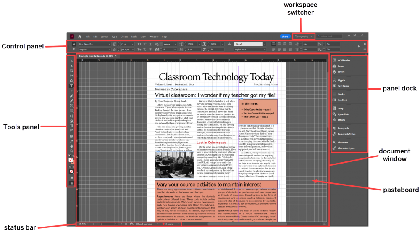
Task: Click the Home icon in the menu bar
Action: click(80, 37)
